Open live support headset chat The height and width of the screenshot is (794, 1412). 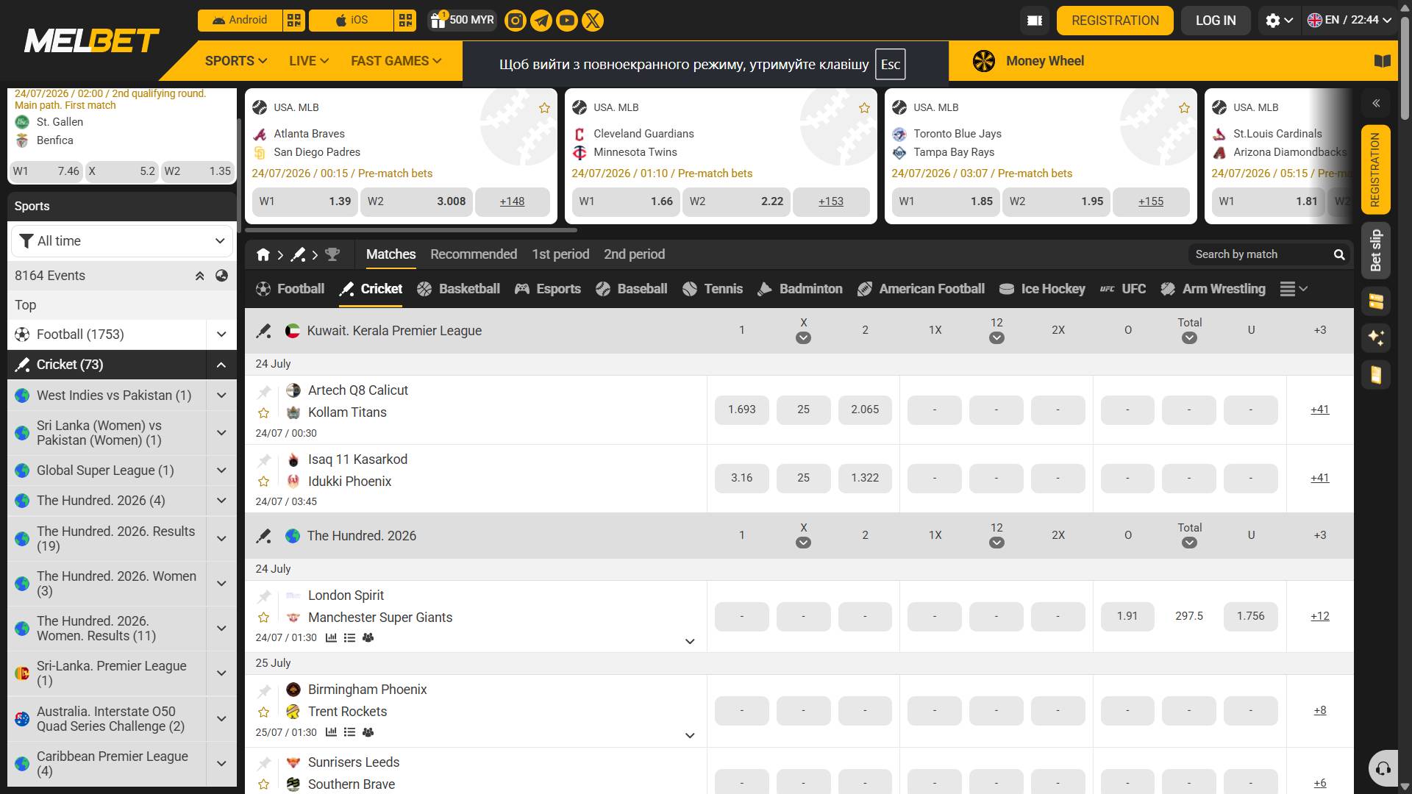click(x=1383, y=768)
